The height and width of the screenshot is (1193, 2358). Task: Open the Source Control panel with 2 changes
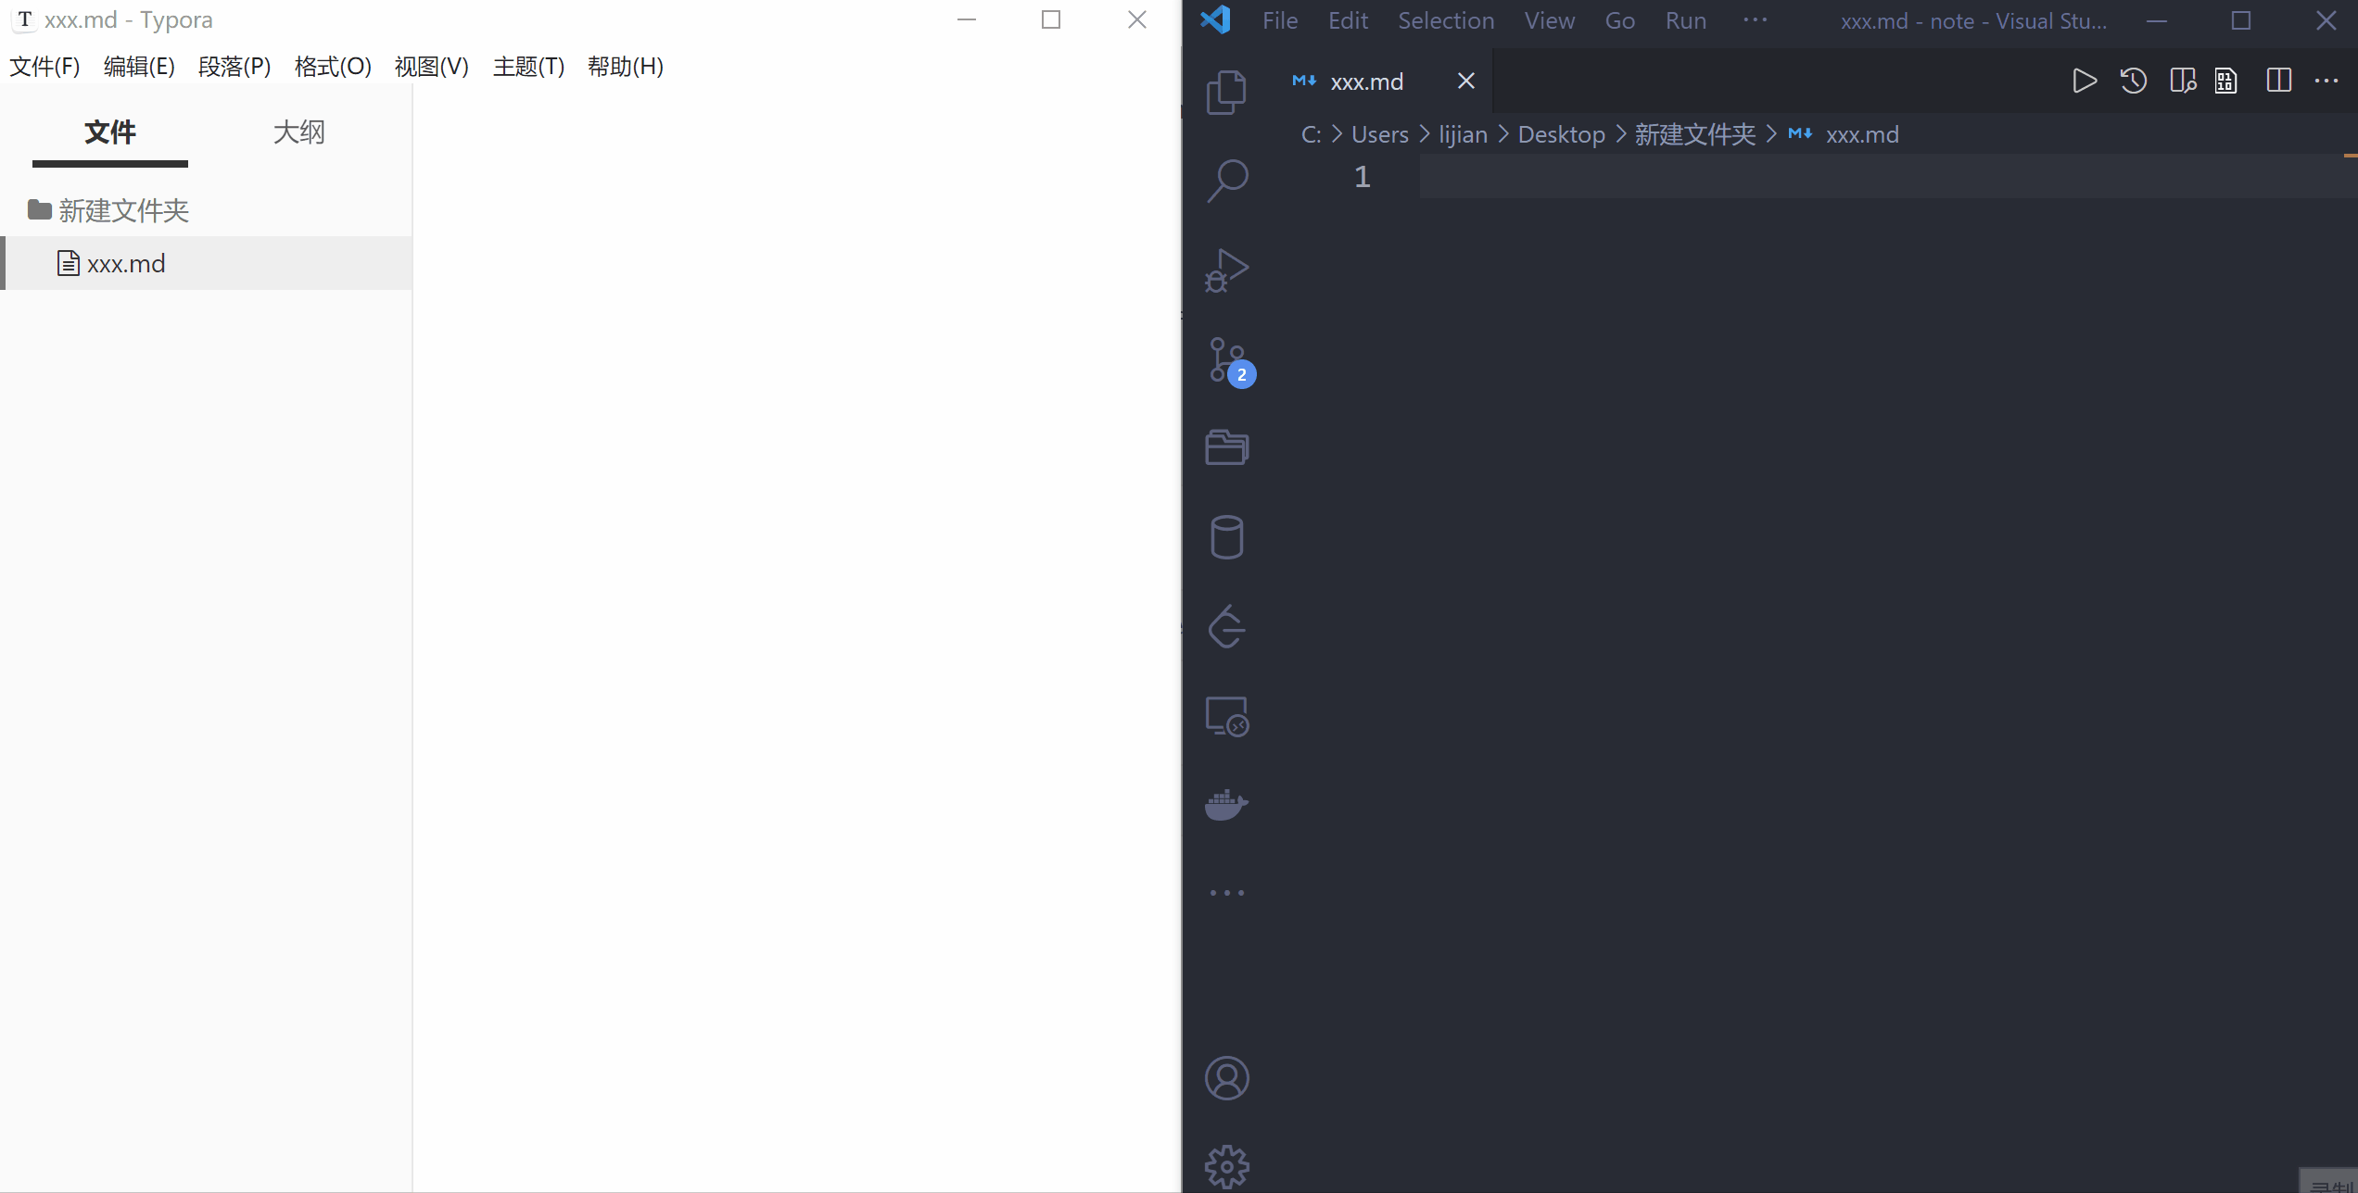[x=1227, y=359]
